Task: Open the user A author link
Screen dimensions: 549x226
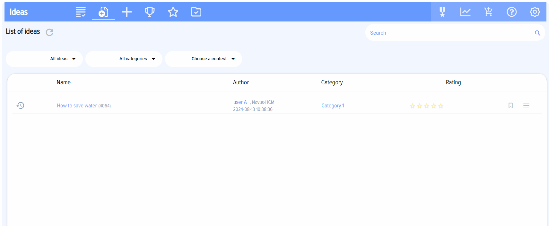Action: [240, 102]
